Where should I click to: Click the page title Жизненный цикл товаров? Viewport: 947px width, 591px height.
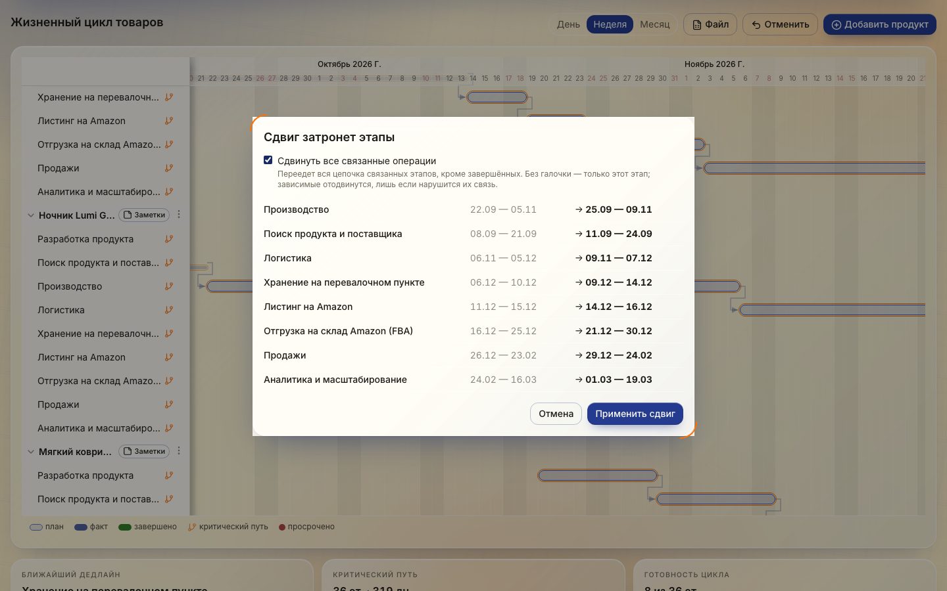click(87, 22)
